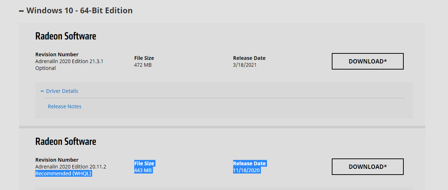The image size is (448, 190).
Task: Click Adrenalin 2020 Edition 20.11.2 text
Action: tap(71, 167)
